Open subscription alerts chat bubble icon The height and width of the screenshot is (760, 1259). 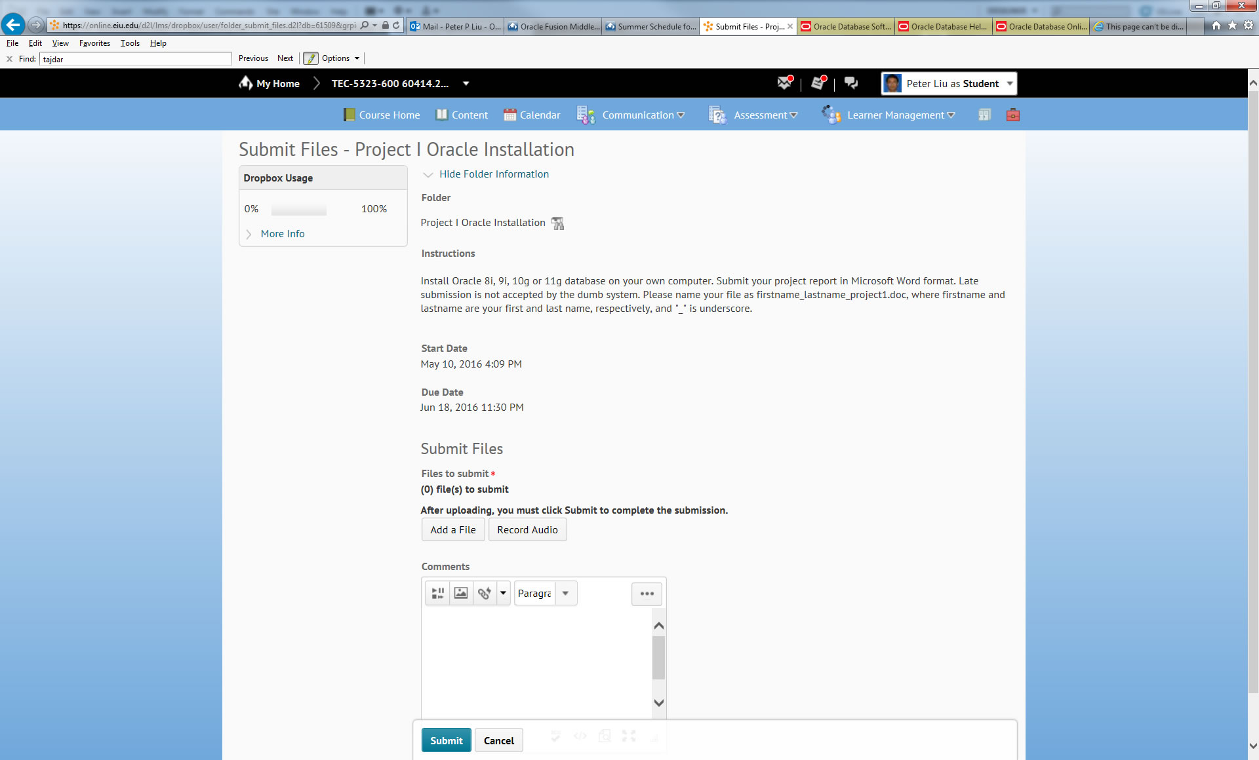click(851, 83)
